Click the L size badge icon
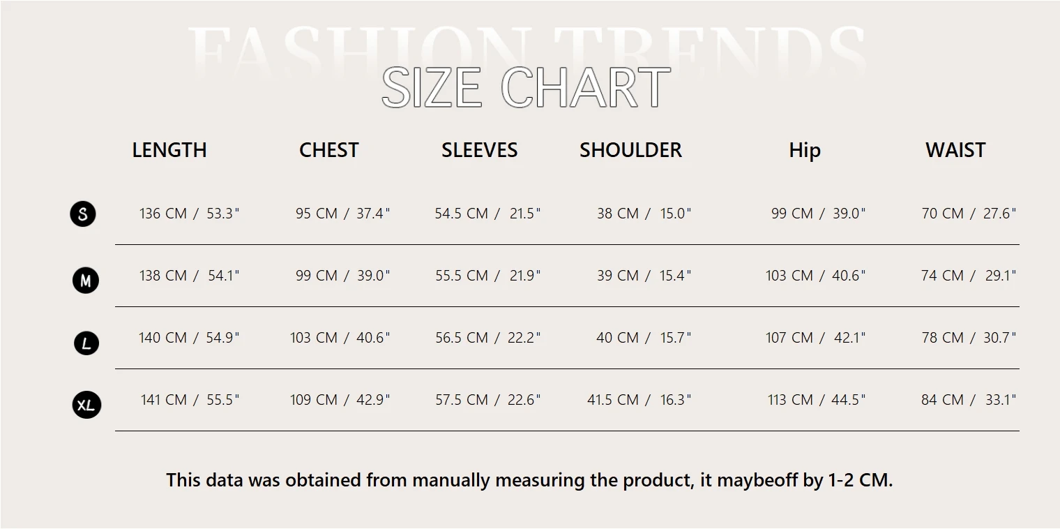The width and height of the screenshot is (1060, 529). (86, 343)
